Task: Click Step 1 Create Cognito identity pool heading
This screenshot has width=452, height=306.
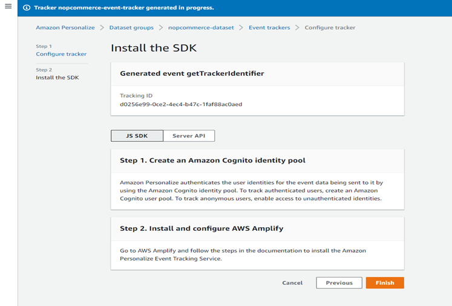Action: coord(212,161)
